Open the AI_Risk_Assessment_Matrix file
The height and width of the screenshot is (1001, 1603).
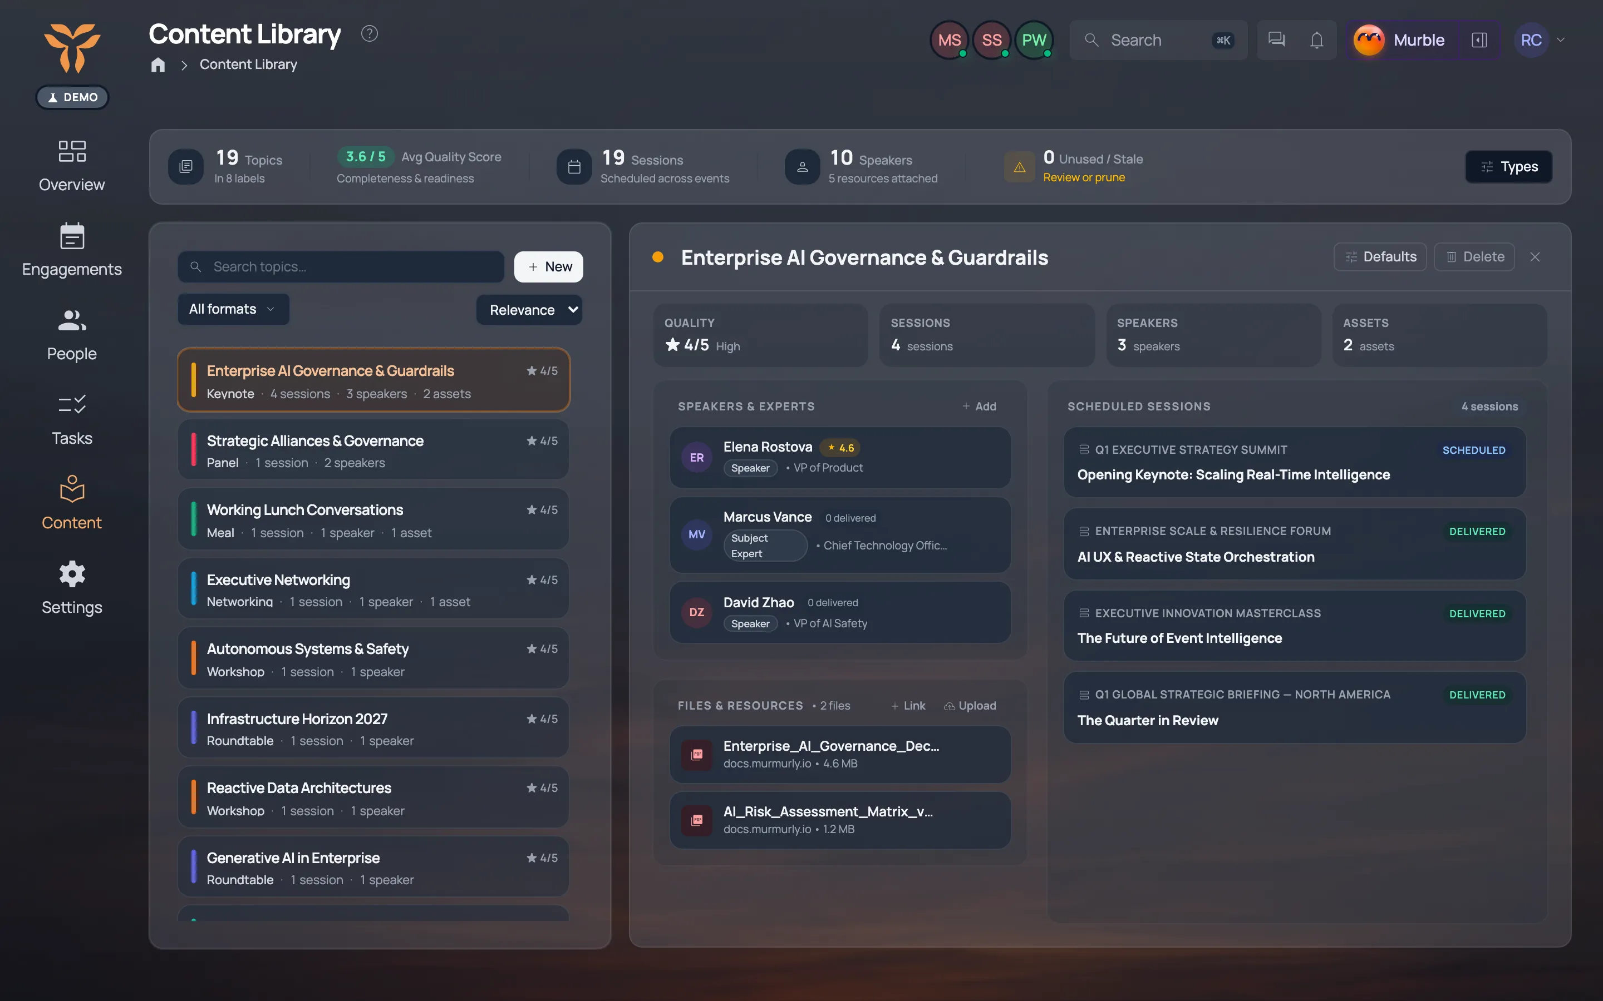(x=840, y=820)
